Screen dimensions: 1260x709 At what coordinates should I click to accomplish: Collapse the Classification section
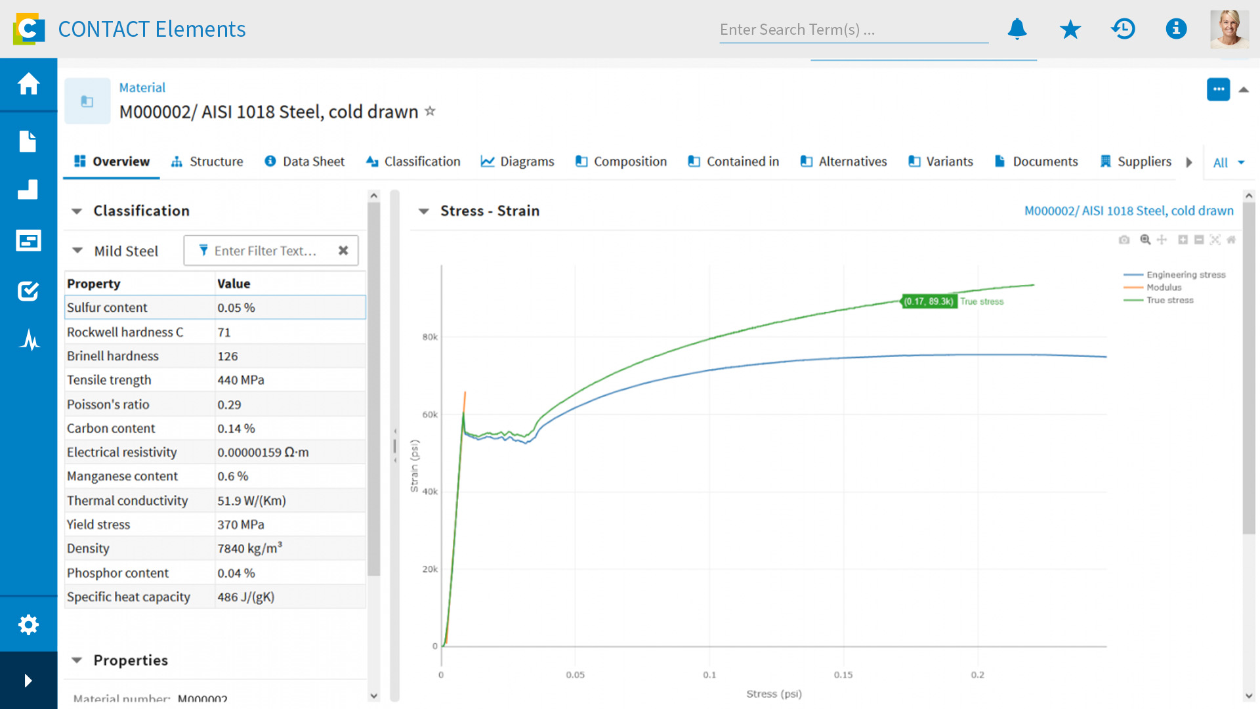click(77, 211)
